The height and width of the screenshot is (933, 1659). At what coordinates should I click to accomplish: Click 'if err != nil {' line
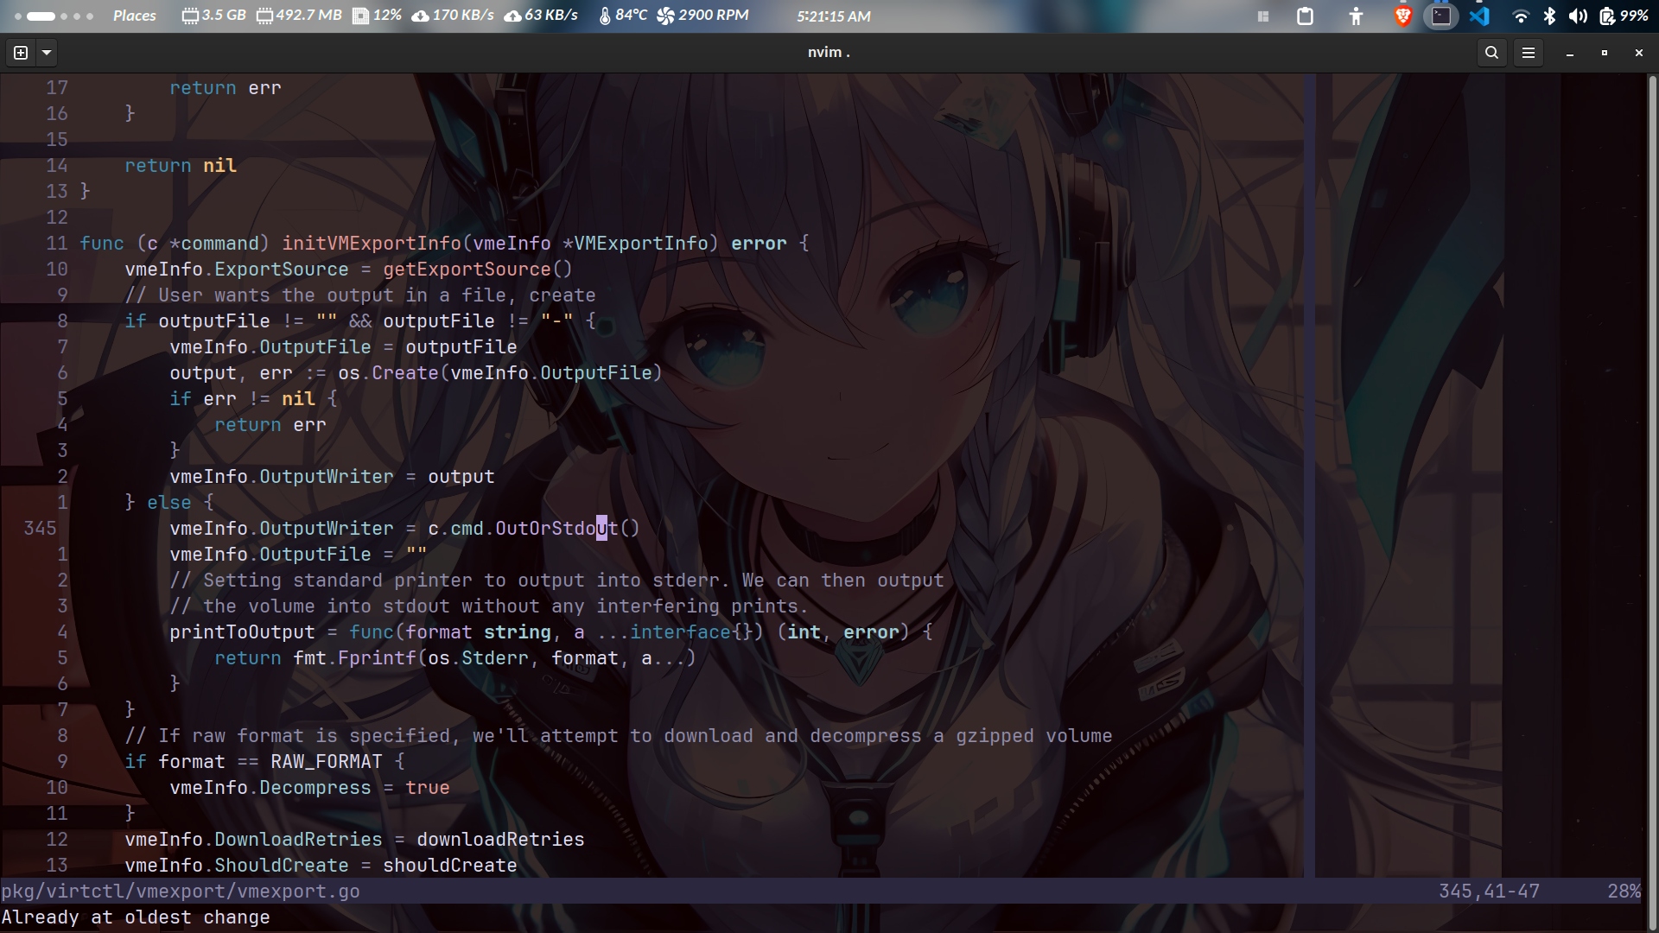coord(253,398)
